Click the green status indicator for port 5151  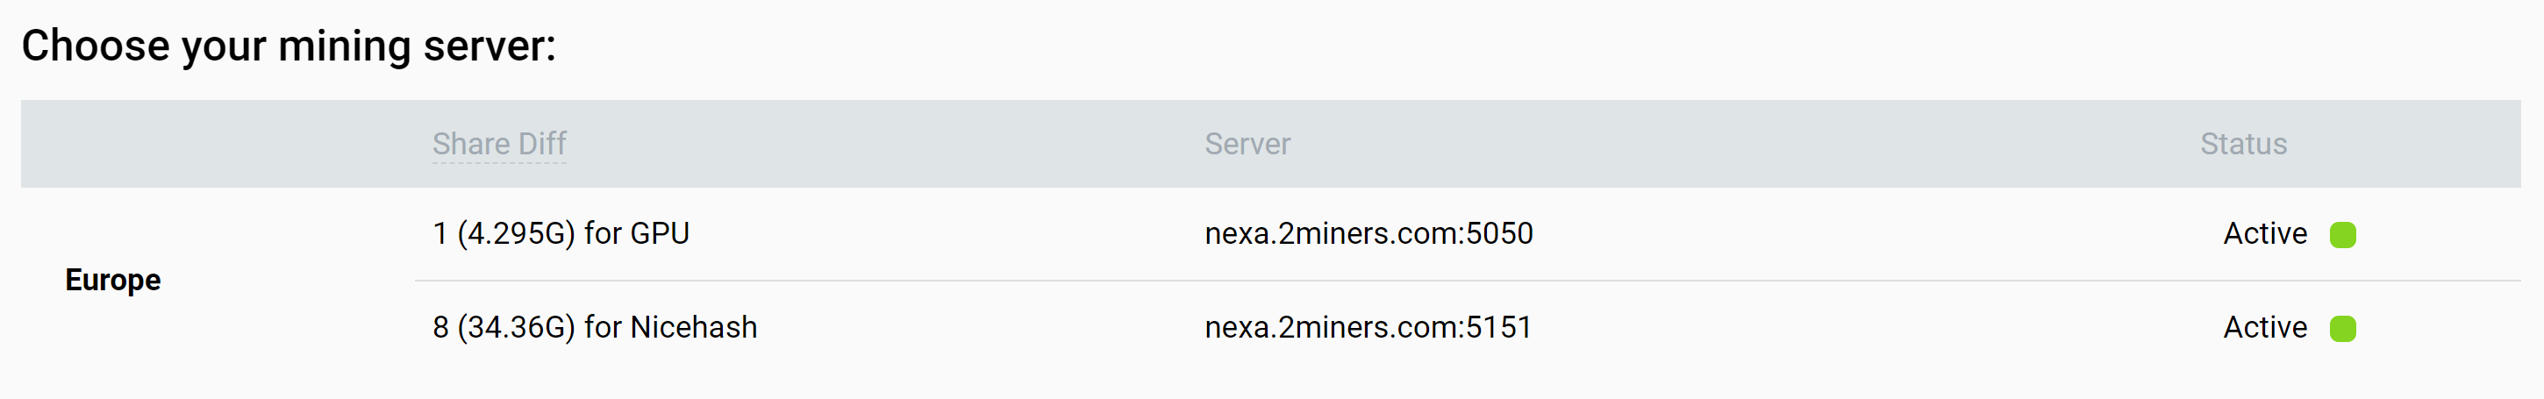tap(2342, 329)
